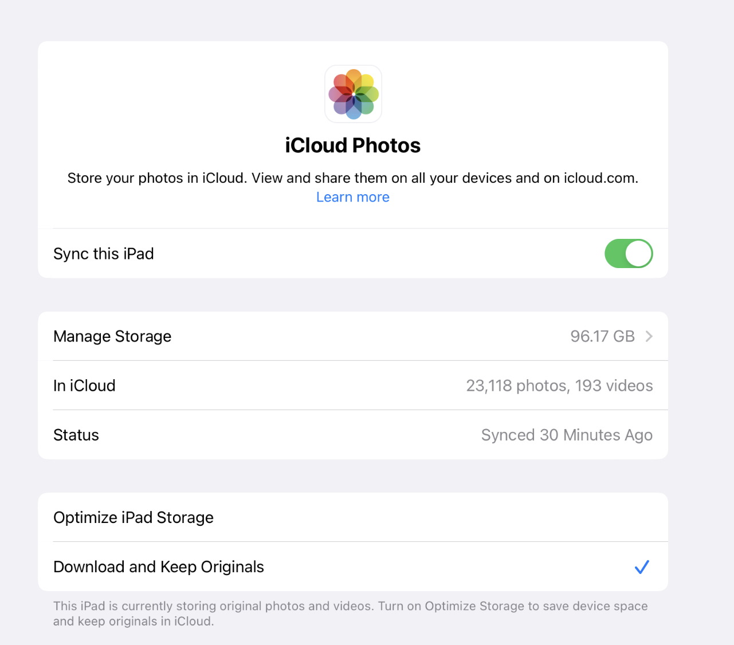Click the Optimize iPad Storage label text

pos(134,517)
